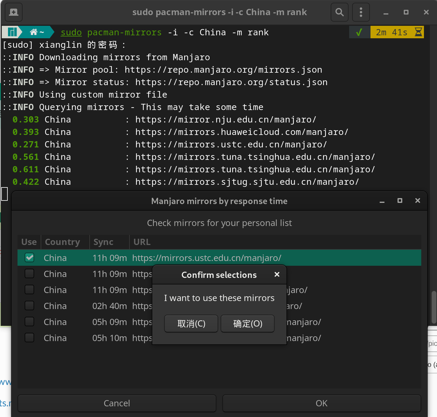This screenshot has width=437, height=417.
Task: Check the 02h 40m mirror checkbox
Action: (29, 305)
